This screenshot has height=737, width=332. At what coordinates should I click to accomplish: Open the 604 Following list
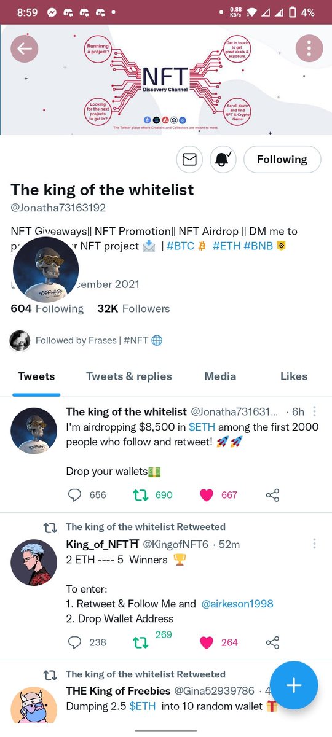[47, 308]
